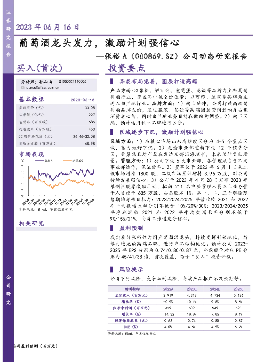Click the 当前股价（元）row label
The height and width of the screenshot is (362, 256).
(x=31, y=108)
